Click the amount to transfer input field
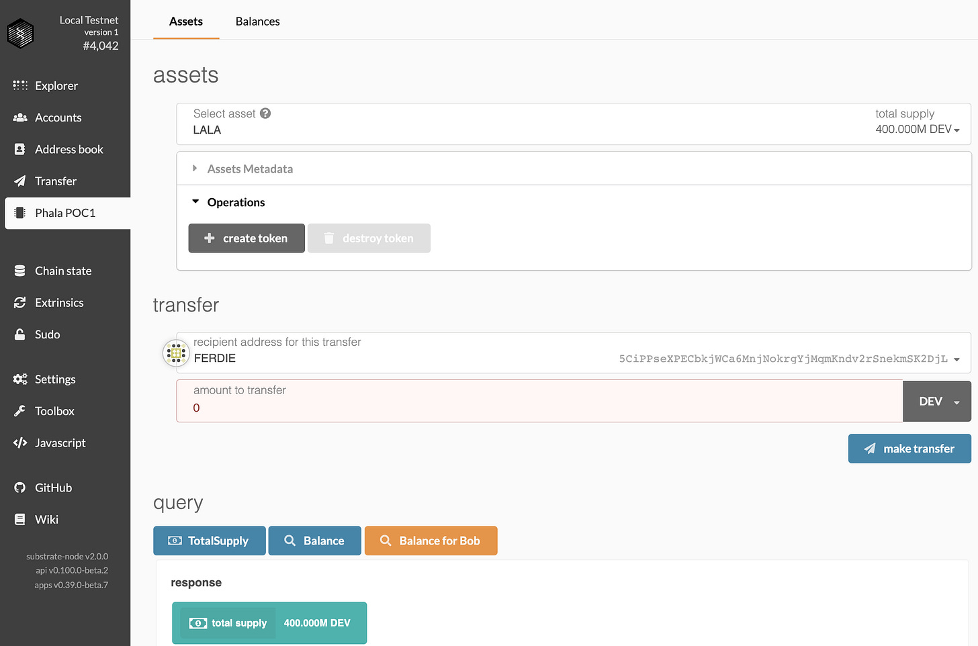This screenshot has height=646, width=978. pos(539,401)
